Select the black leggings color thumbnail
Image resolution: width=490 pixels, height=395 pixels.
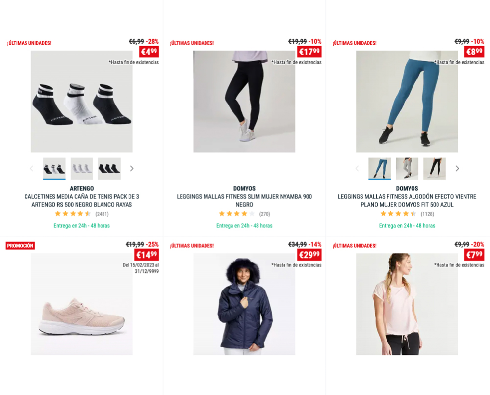click(x=435, y=168)
